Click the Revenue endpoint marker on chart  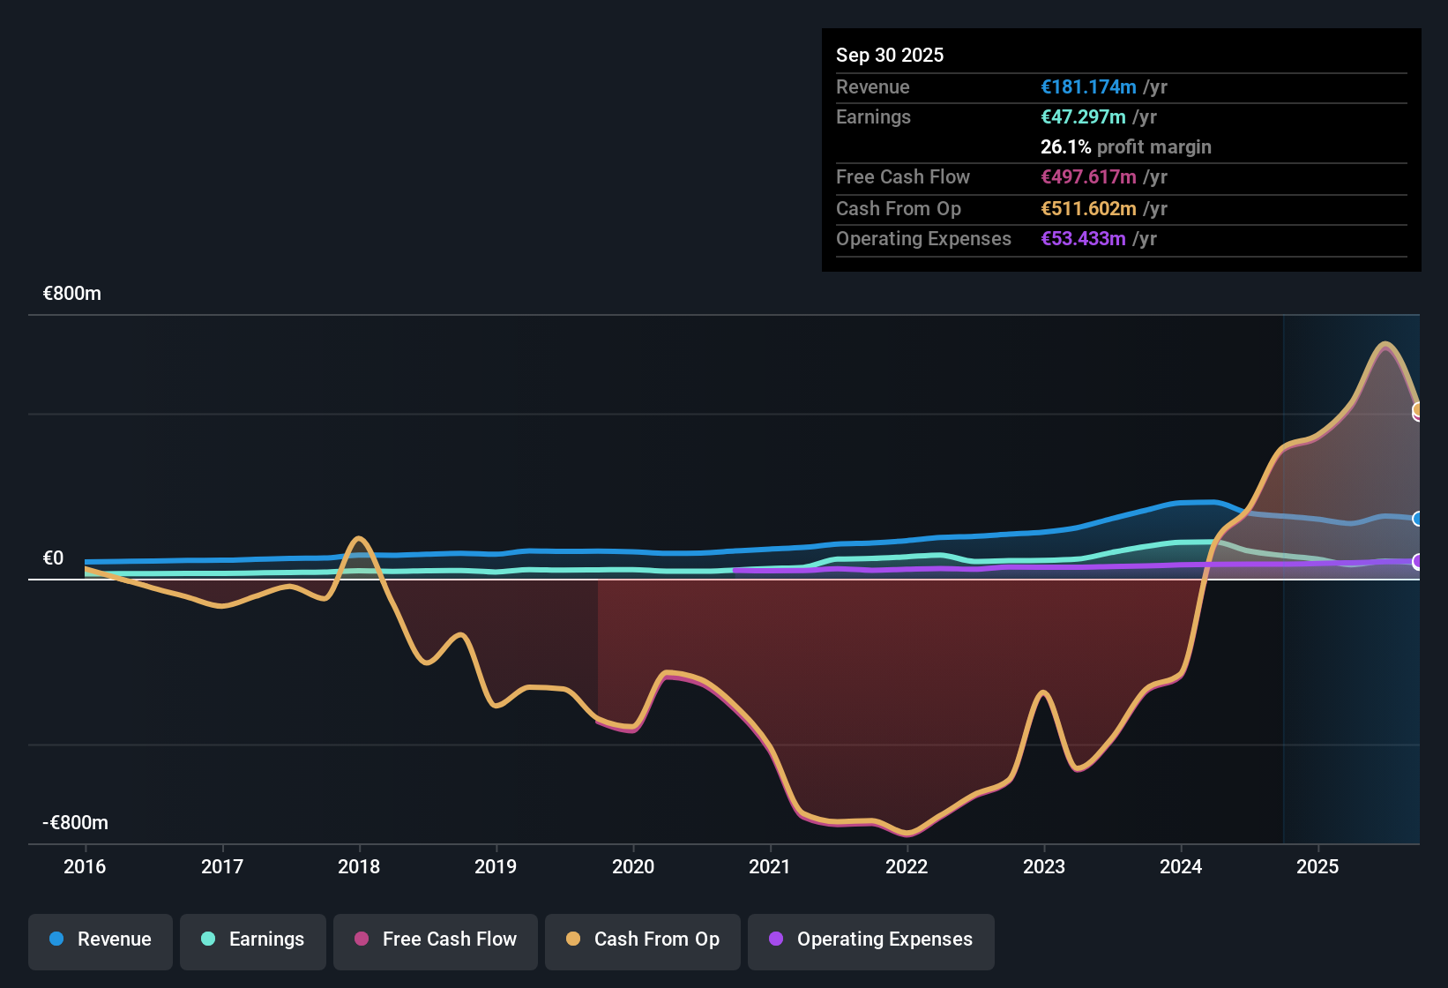[1417, 519]
